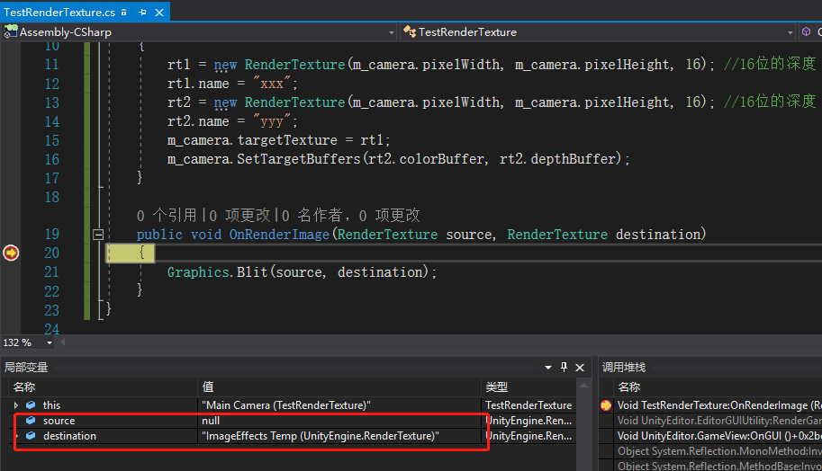This screenshot has width=822, height=471.
Task: Open the TestRenderTexture class dropdown
Action: pyautogui.click(x=790, y=32)
